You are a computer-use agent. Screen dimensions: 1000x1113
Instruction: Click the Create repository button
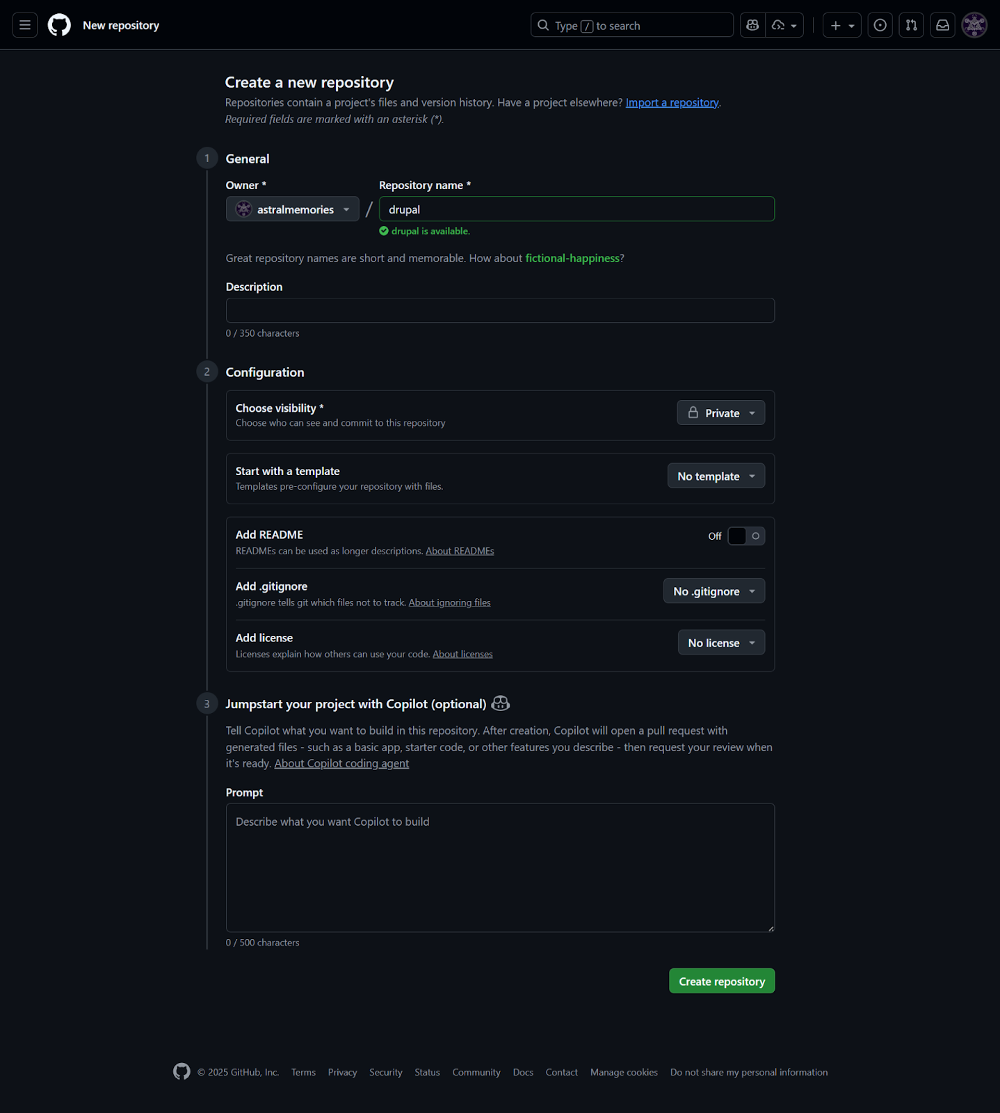(721, 982)
